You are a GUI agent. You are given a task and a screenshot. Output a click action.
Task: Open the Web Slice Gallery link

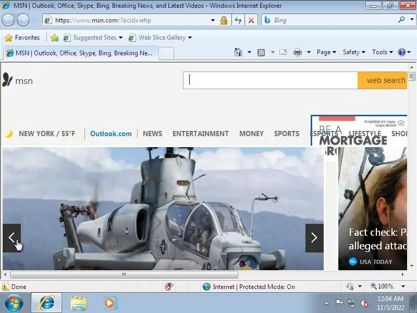[160, 38]
